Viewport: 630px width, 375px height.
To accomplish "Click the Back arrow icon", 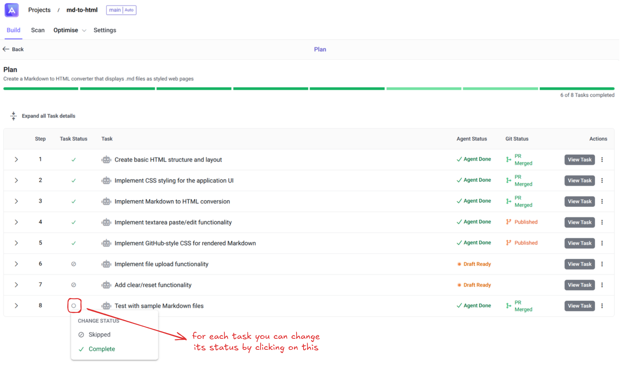I will click(6, 49).
